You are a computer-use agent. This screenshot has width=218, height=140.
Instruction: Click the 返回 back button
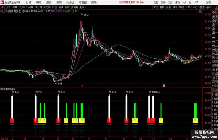(208, 7)
